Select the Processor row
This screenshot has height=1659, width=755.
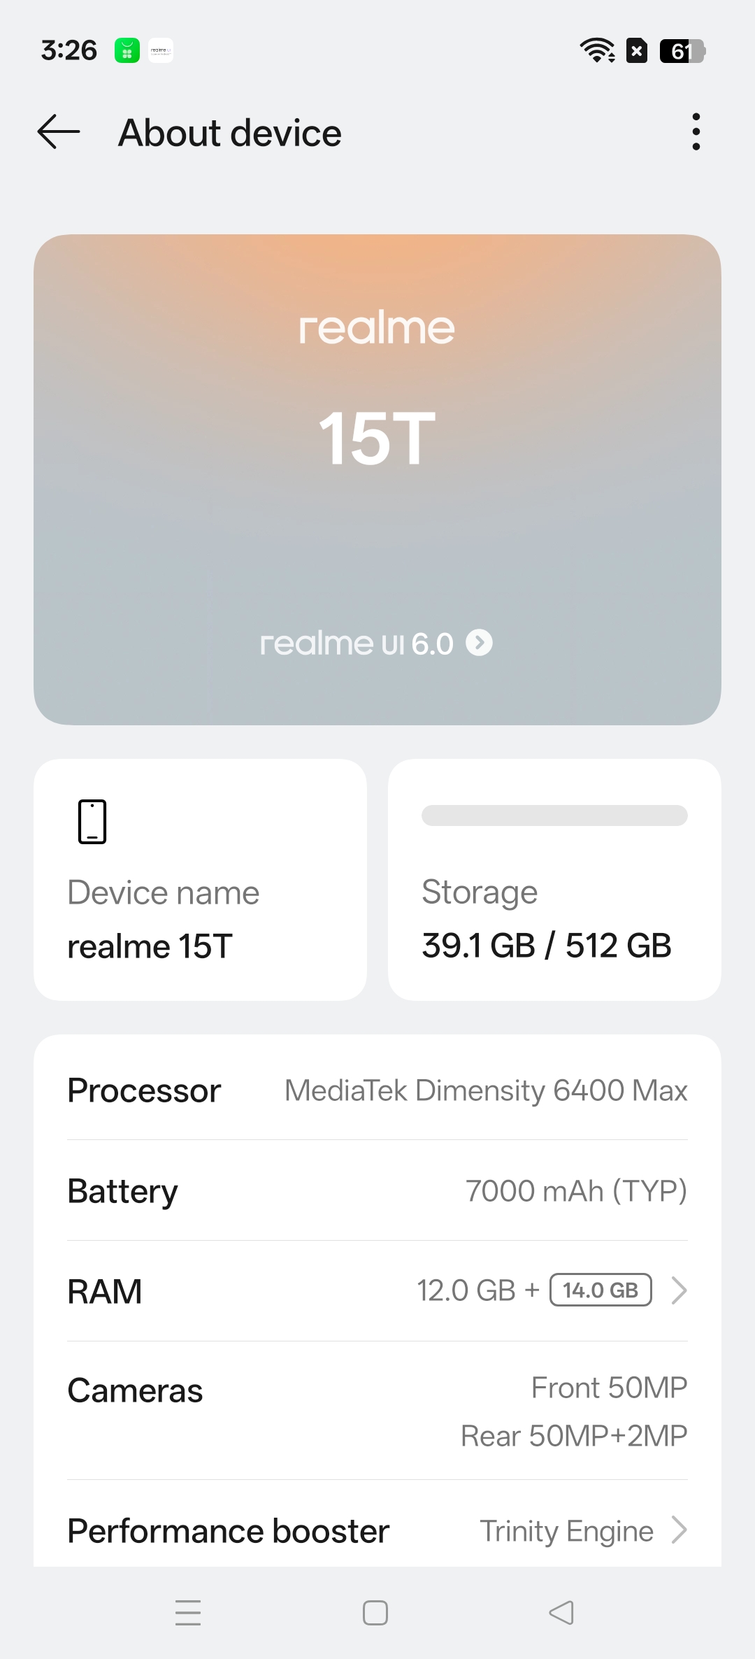377,1090
